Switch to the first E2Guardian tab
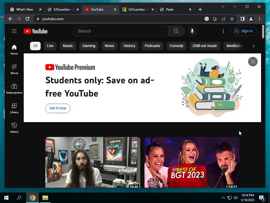Image resolution: width=270 pixels, height=203 pixels. (x=63, y=10)
